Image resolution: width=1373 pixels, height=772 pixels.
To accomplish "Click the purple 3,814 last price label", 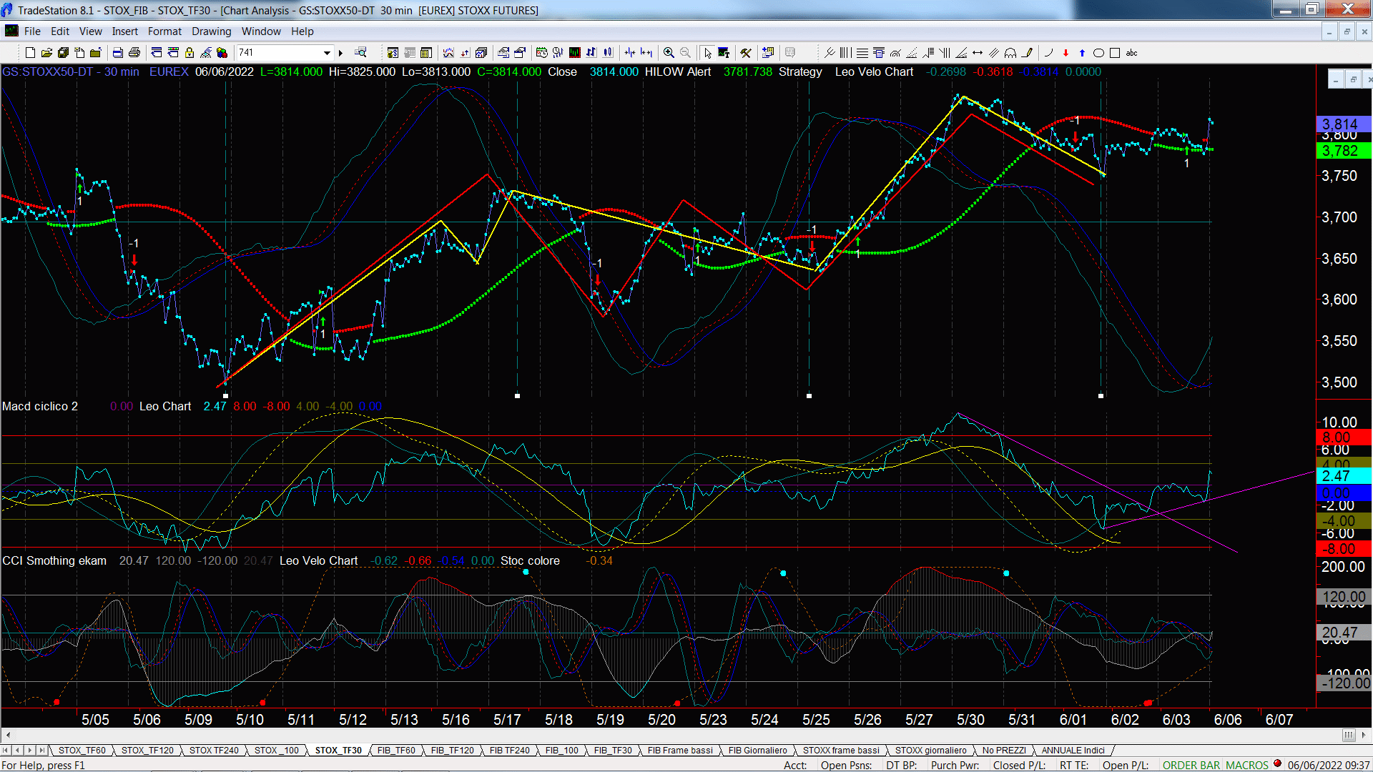I will tap(1343, 124).
